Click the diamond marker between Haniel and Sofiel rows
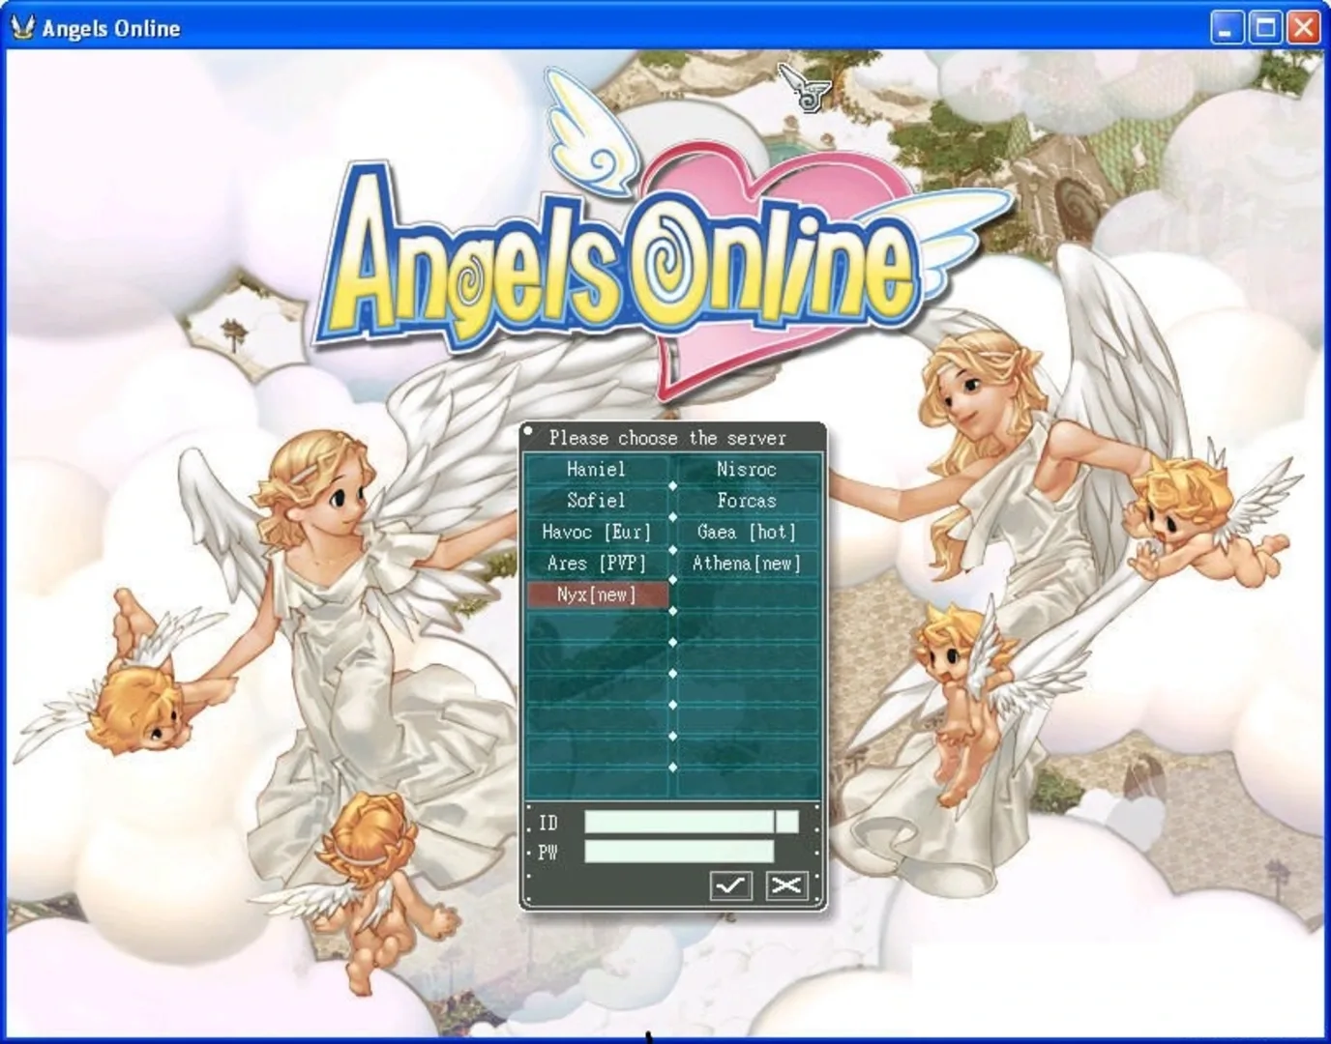 pos(673,484)
